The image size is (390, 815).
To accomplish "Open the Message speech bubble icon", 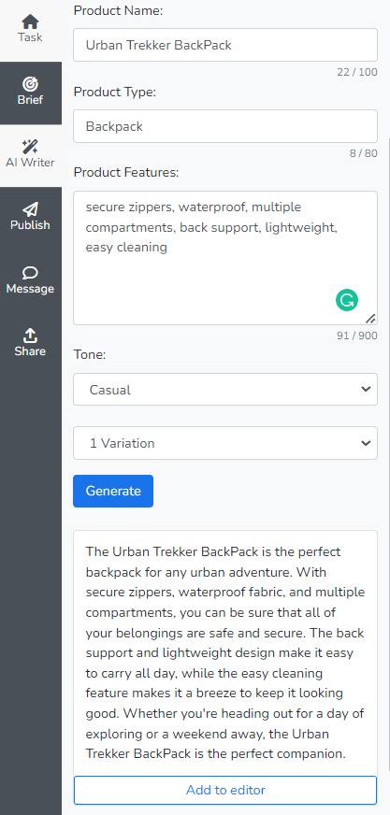I will 30,273.
